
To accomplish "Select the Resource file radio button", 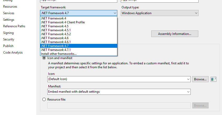I will coord(44,100).
